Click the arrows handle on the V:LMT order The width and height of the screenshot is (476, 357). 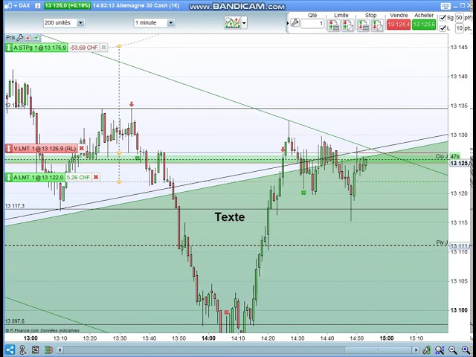pyautogui.click(x=8, y=149)
